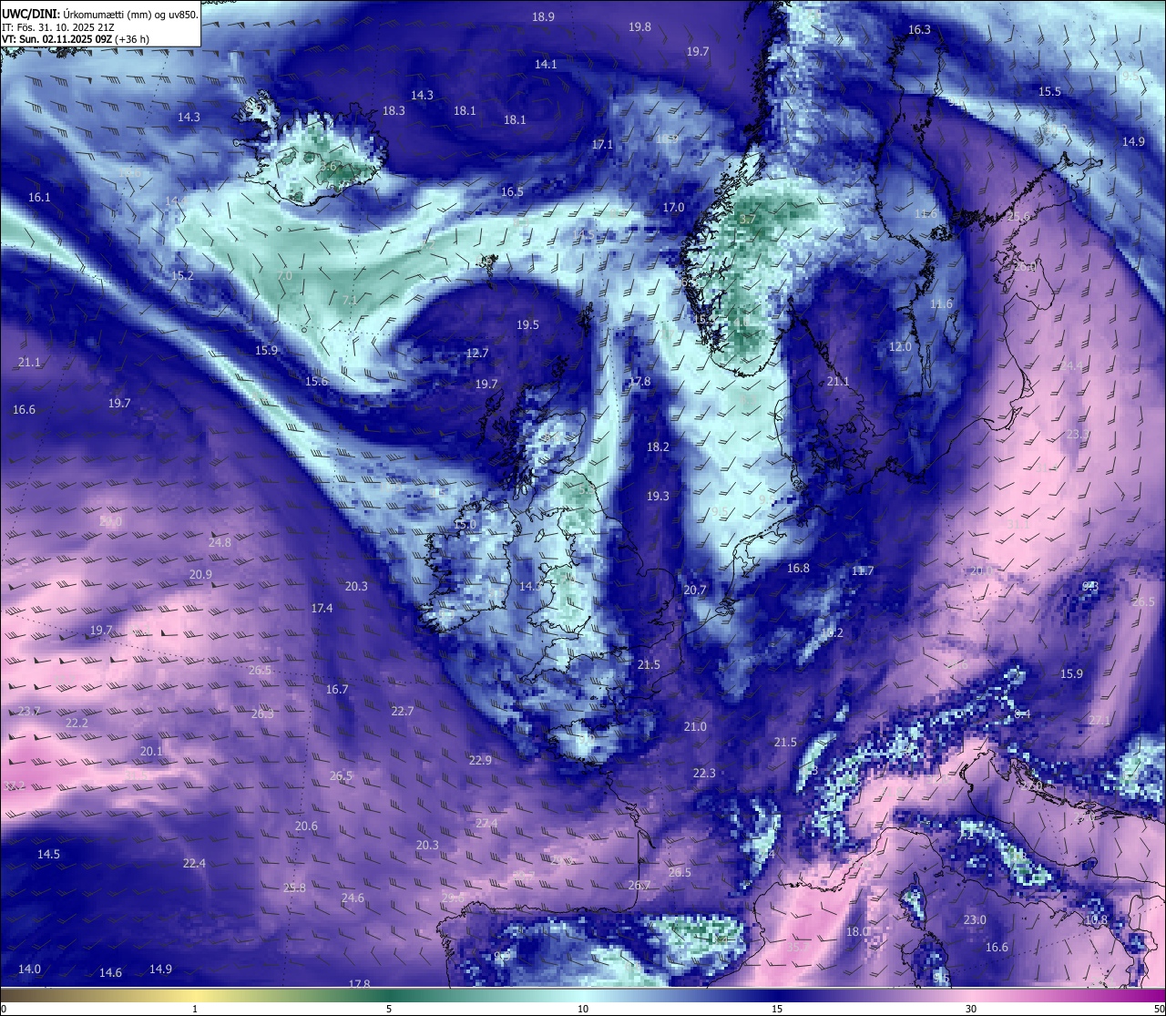
Task: Click the IT: Fös. 31. 10. 2025 21Z line
Action: tap(58, 27)
